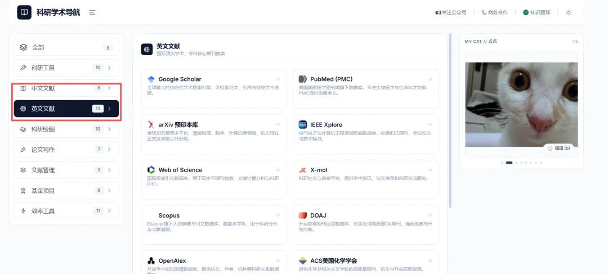Viewport: 608px width, 274px height.
Task: Click the Google Scholar logo icon
Action: coord(151,79)
